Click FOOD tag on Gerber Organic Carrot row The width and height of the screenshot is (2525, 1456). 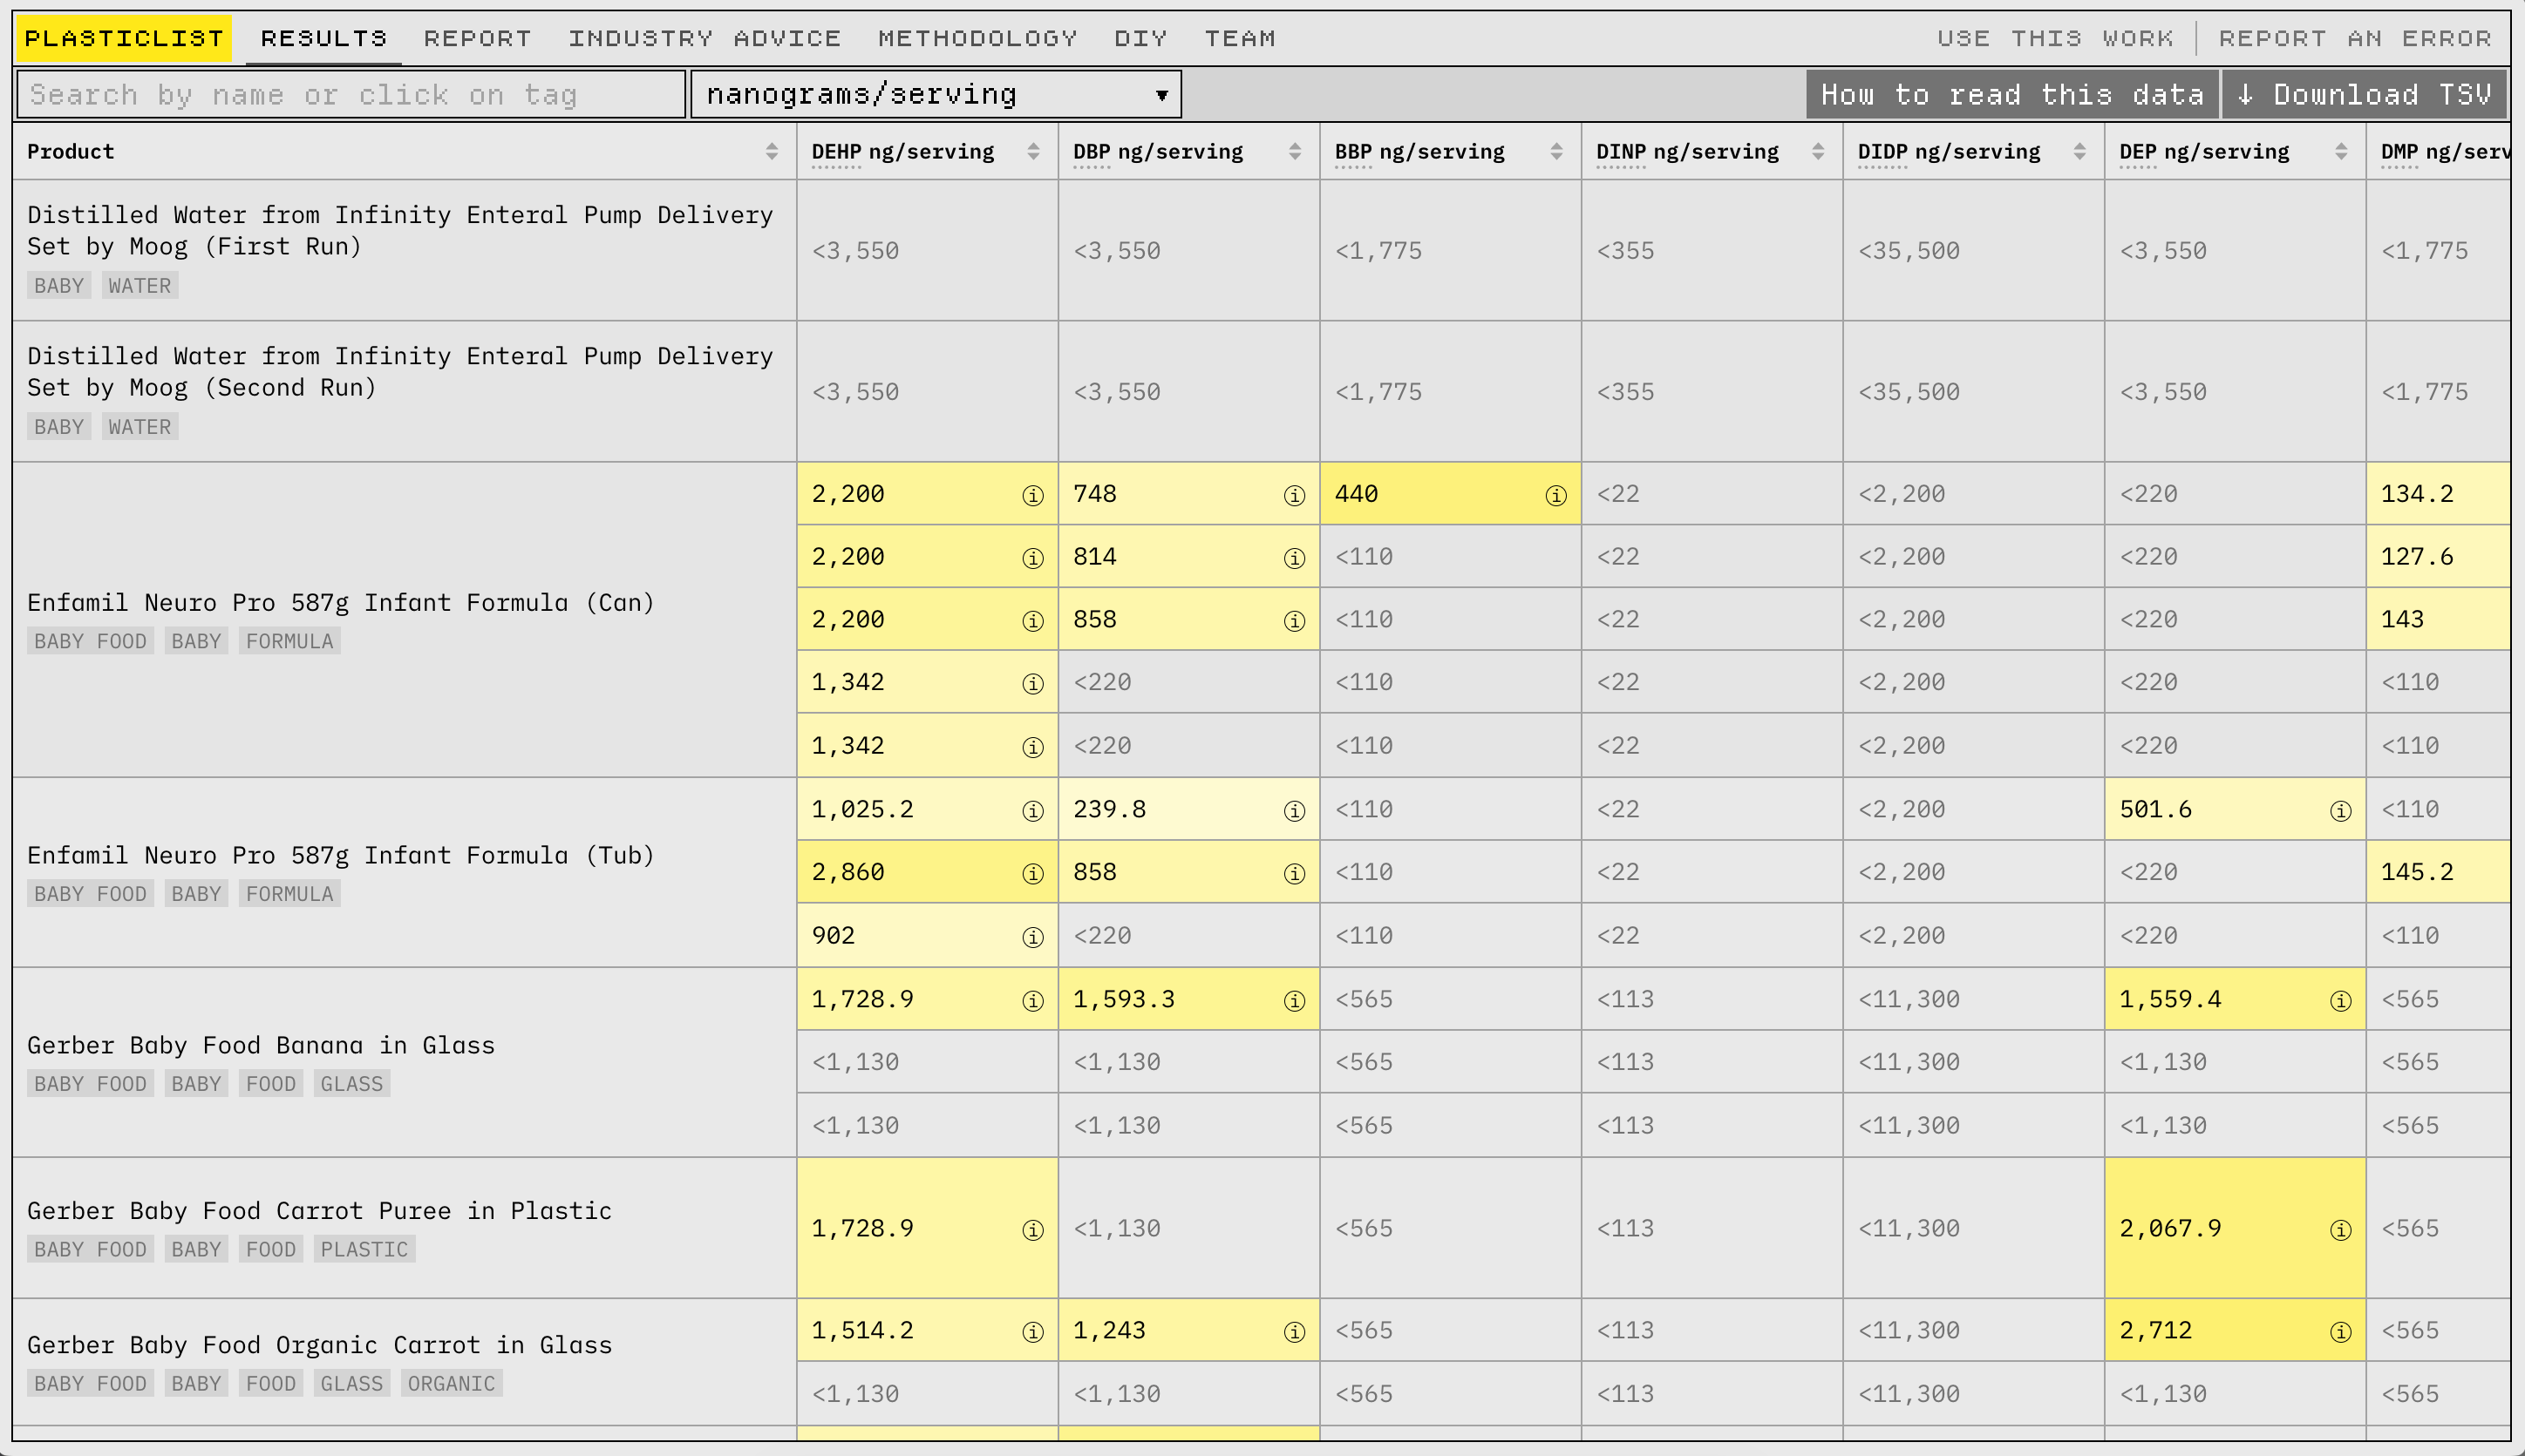pyautogui.click(x=271, y=1384)
